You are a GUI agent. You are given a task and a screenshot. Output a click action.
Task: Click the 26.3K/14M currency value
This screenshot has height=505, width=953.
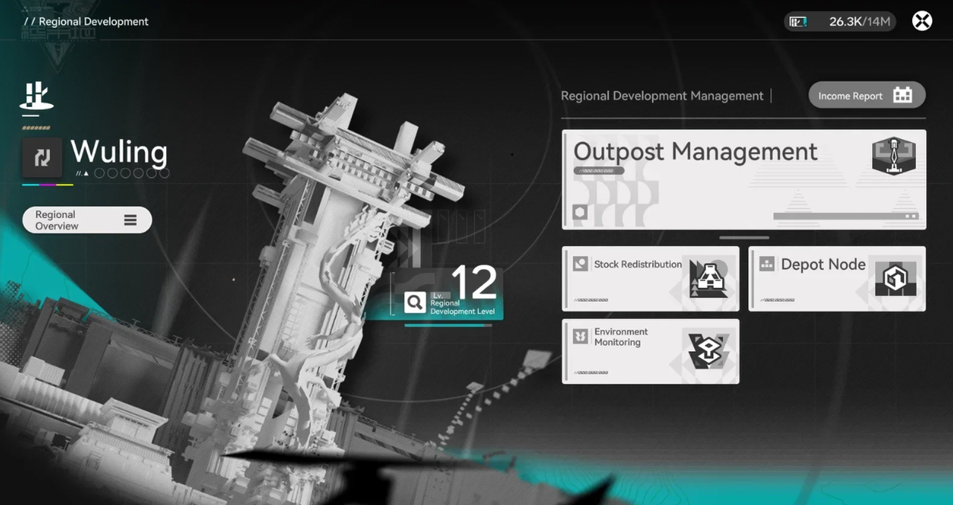tap(860, 22)
